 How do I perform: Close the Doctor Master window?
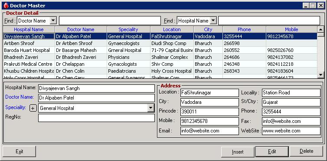click(x=321, y=6)
